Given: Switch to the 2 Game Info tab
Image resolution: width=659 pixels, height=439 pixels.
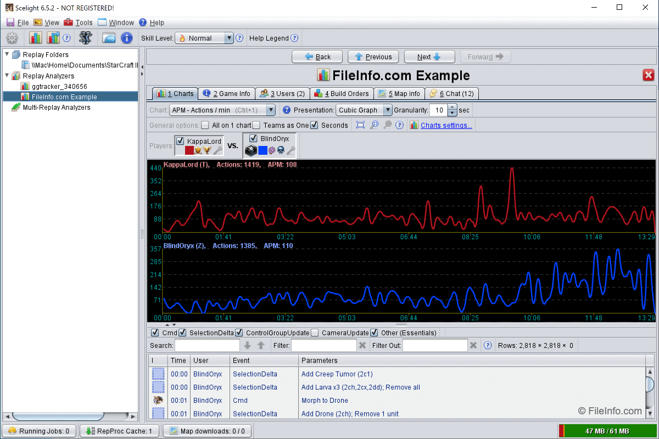Looking at the screenshot, I should pyautogui.click(x=226, y=93).
